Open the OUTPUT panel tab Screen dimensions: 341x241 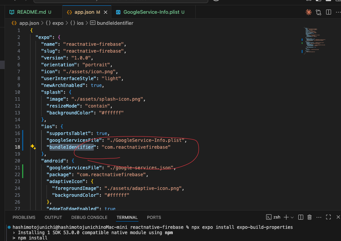(x=53, y=217)
